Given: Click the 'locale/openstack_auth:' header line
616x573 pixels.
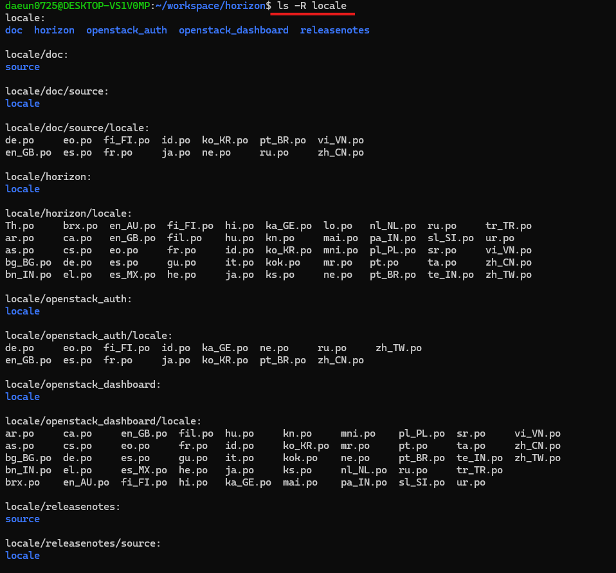Looking at the screenshot, I should pyautogui.click(x=69, y=299).
